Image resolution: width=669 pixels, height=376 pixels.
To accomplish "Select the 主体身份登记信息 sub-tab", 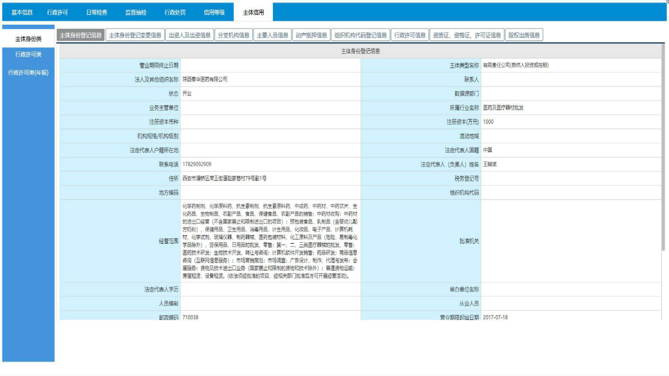I will pyautogui.click(x=80, y=35).
